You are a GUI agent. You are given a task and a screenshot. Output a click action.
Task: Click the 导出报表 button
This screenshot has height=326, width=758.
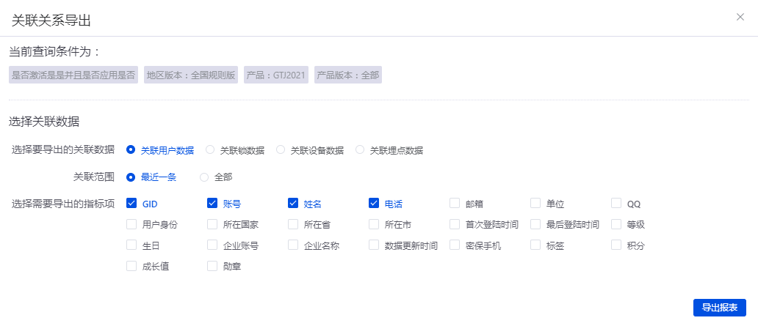click(x=719, y=308)
